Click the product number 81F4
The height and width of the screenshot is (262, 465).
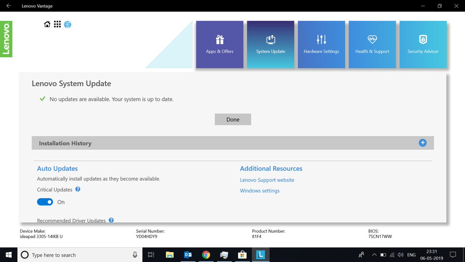coord(257,236)
